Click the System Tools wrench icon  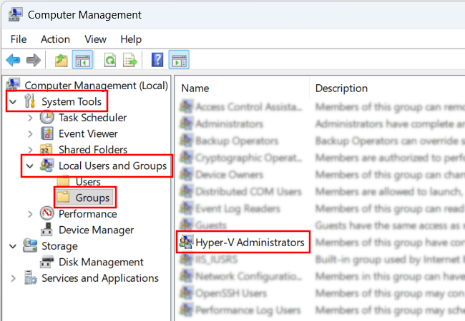pyautogui.click(x=29, y=101)
